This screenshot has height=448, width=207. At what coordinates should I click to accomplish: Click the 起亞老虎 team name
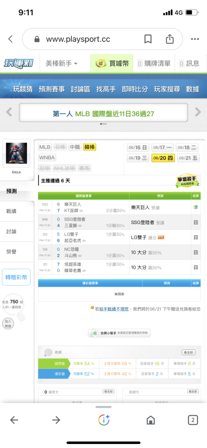coord(74,241)
